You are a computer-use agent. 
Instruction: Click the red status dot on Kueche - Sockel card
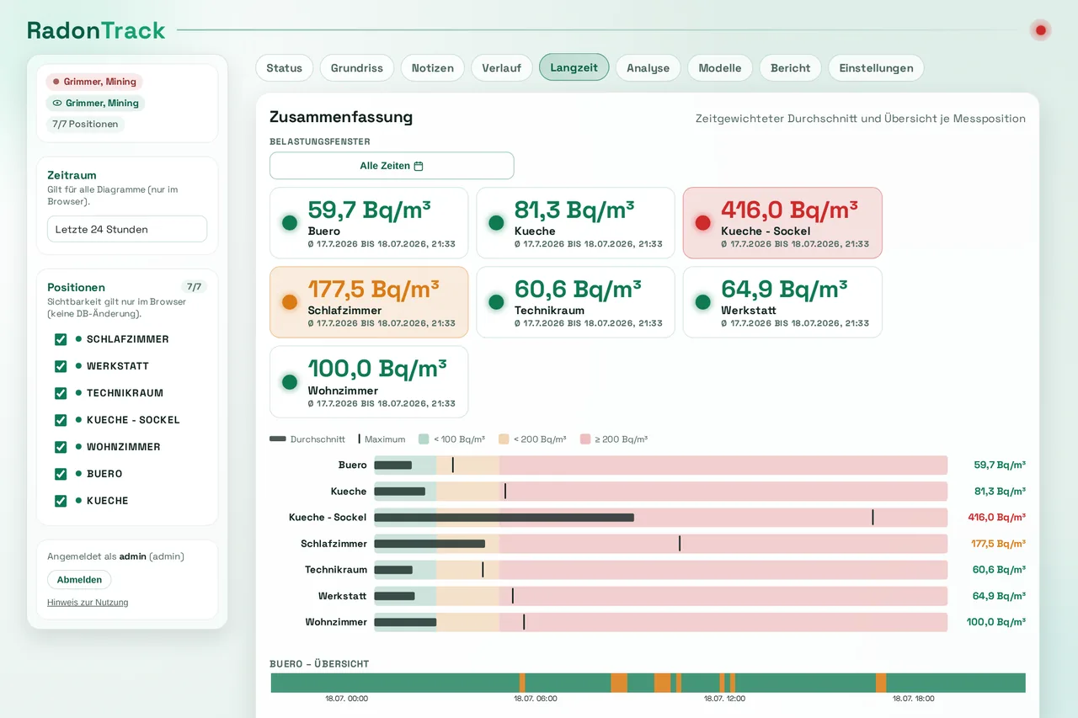(702, 223)
